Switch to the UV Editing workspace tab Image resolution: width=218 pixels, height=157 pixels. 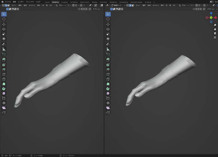click(x=74, y=2)
